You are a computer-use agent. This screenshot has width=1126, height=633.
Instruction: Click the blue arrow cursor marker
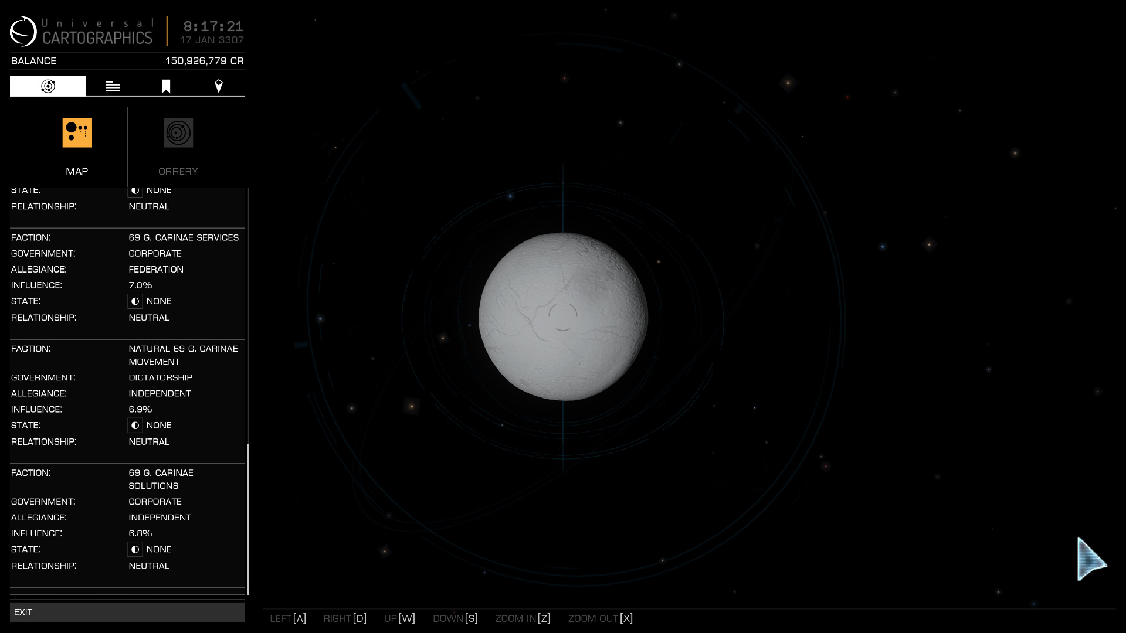coord(1091,559)
